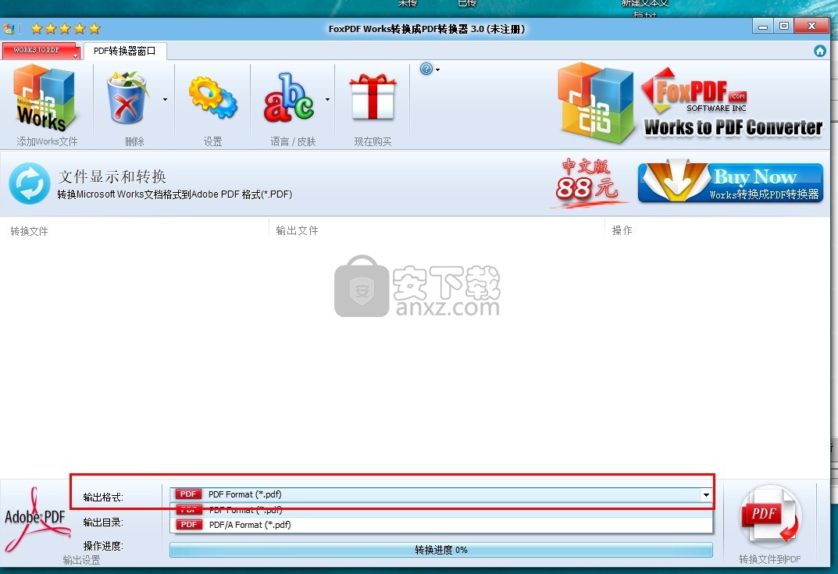Switch to the PDF转换器窗口 tab

125,51
